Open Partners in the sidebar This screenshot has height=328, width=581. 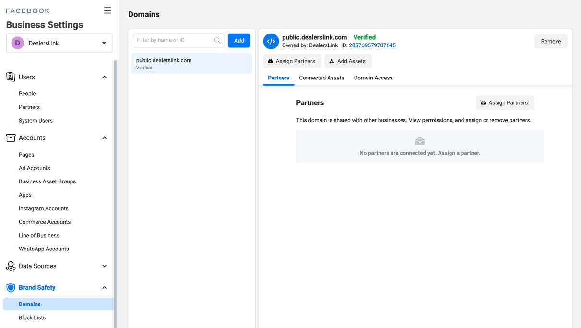[x=29, y=107]
